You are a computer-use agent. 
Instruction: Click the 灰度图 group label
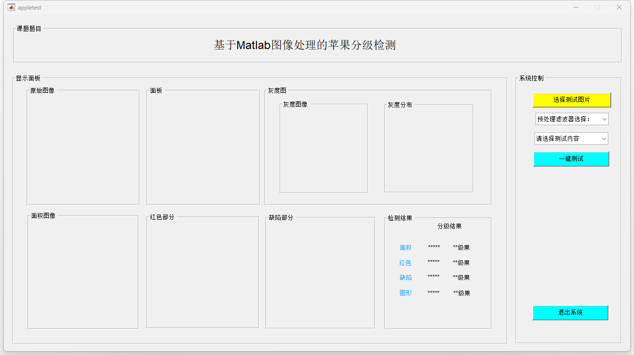277,90
